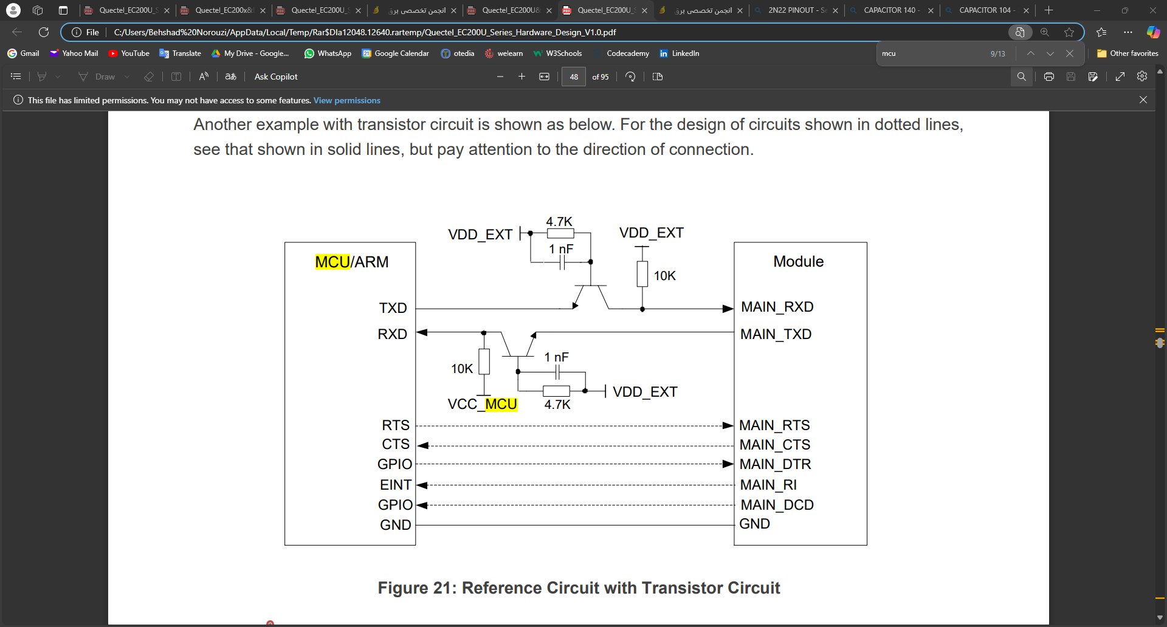Screen dimensions: 1167x627
Task: Open the Favorites list
Action: 1101,32
